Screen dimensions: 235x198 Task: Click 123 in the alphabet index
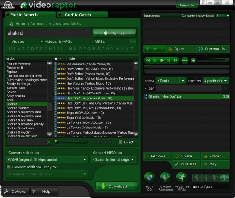pyautogui.click(x=12, y=49)
